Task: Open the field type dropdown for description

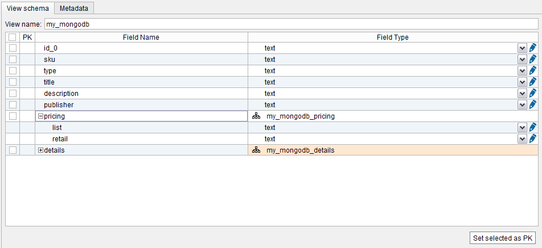Action: tap(522, 94)
